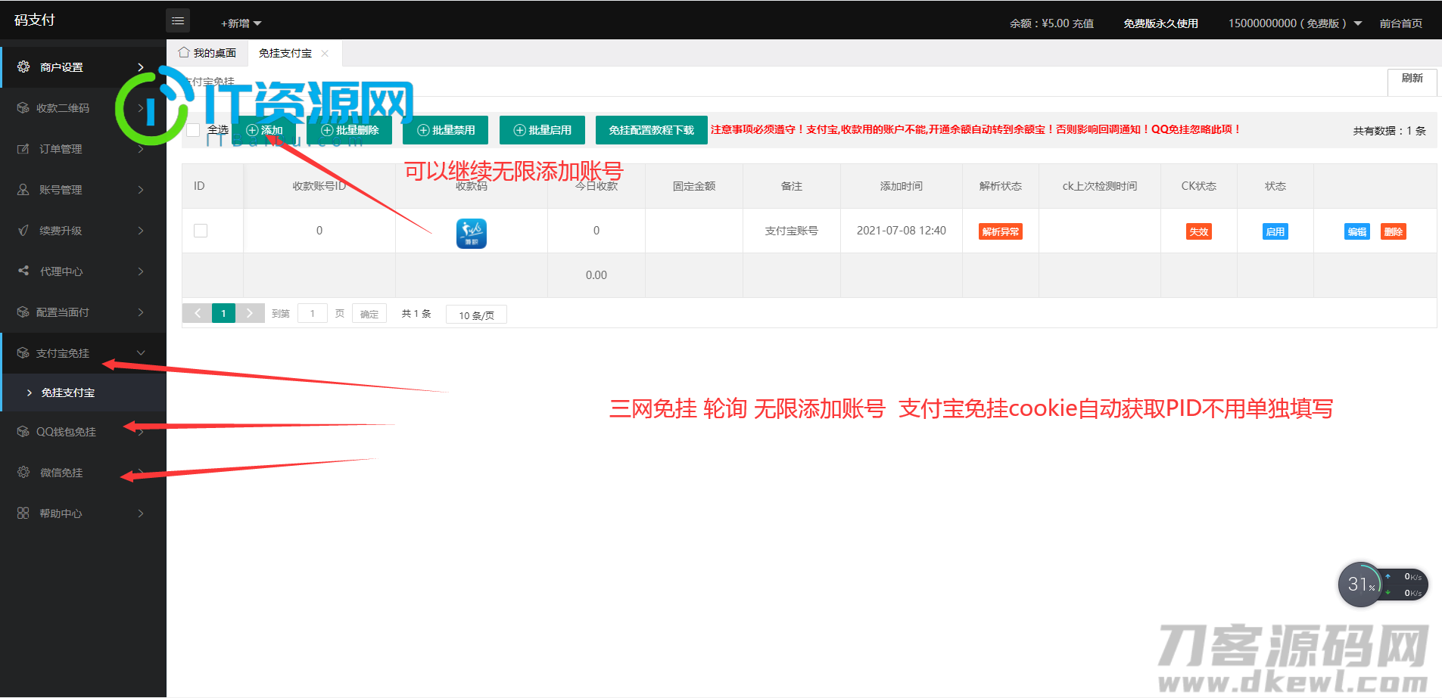
Task: Open QQ钱包免挂 menu item
Action: (x=83, y=432)
